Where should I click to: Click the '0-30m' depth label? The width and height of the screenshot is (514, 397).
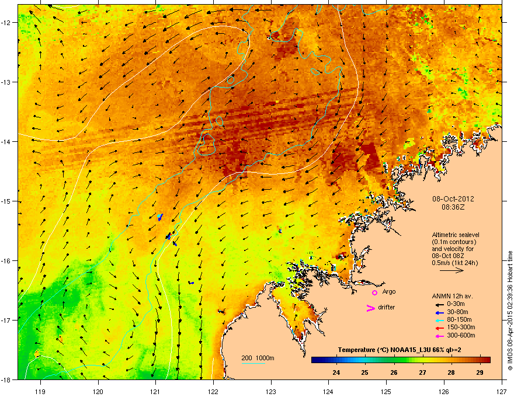click(x=457, y=304)
